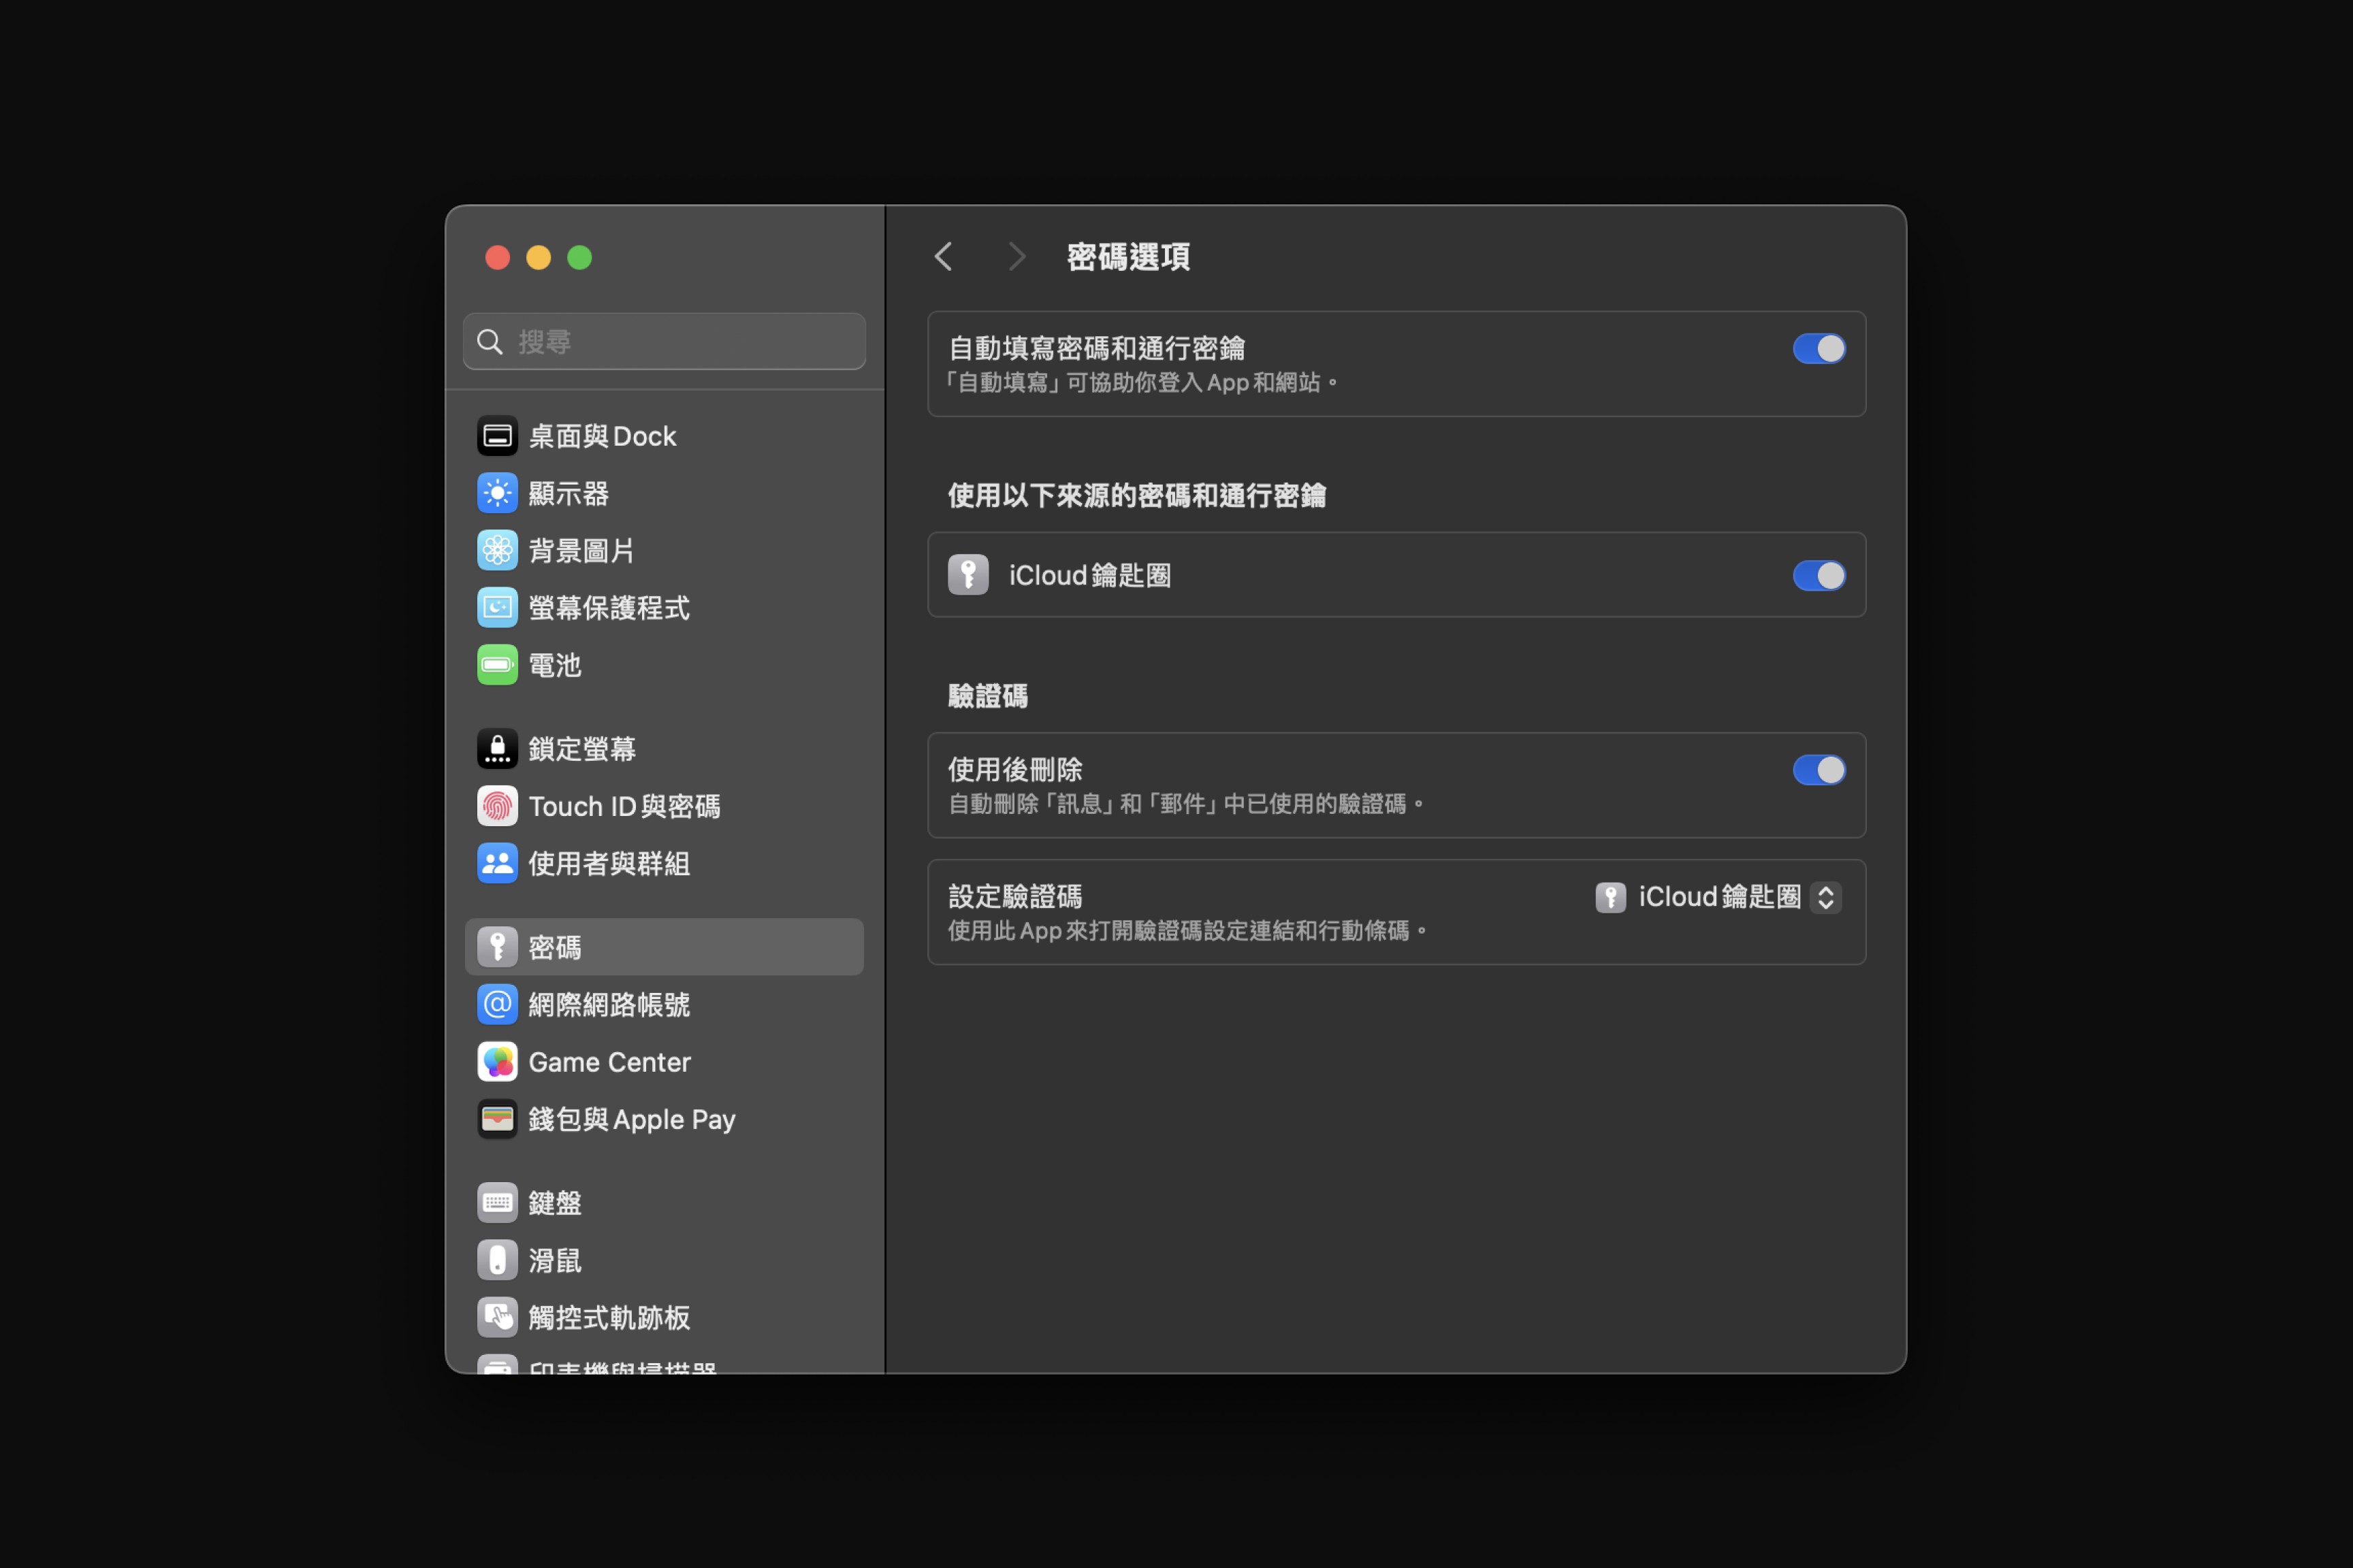Toggle the 使用後刪除 switch

pyautogui.click(x=1818, y=770)
